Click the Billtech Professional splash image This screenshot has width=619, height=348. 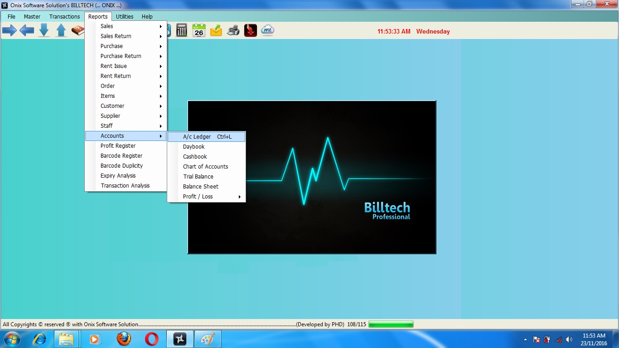click(312, 177)
